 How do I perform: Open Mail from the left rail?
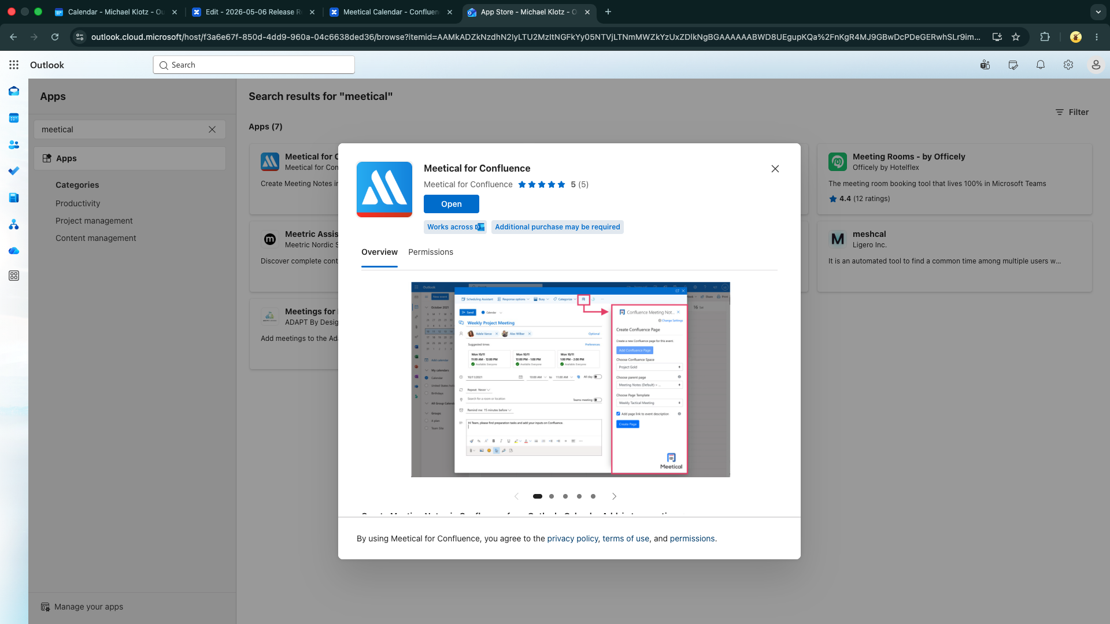click(x=14, y=91)
